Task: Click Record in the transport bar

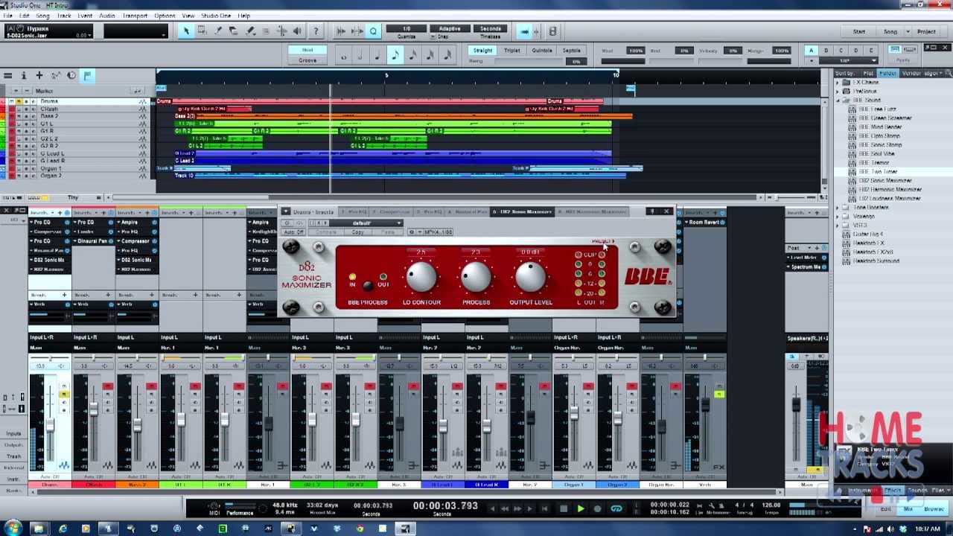Action: (597, 508)
